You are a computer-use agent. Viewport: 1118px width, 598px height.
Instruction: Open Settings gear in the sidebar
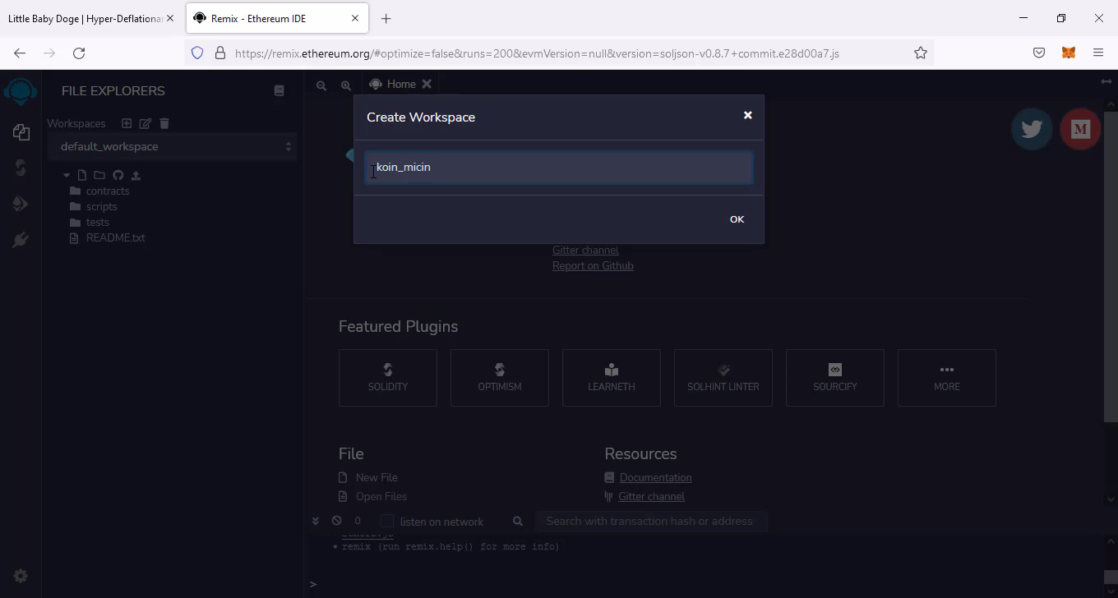[x=21, y=577]
